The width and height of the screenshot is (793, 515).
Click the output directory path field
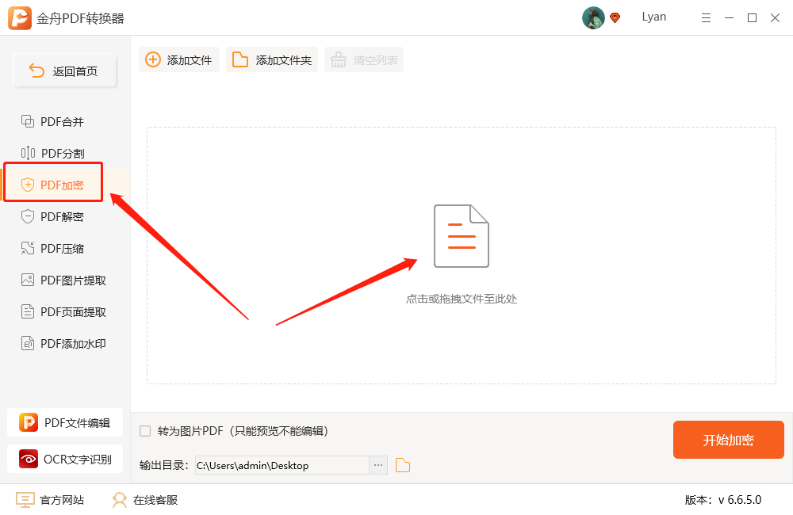(282, 465)
